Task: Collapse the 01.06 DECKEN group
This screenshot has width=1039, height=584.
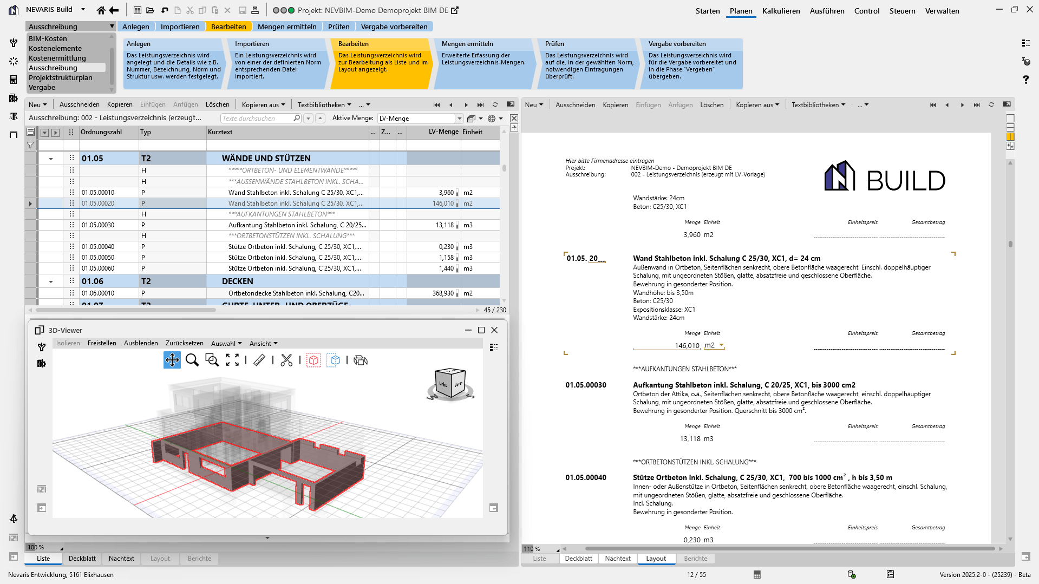Action: pos(51,281)
